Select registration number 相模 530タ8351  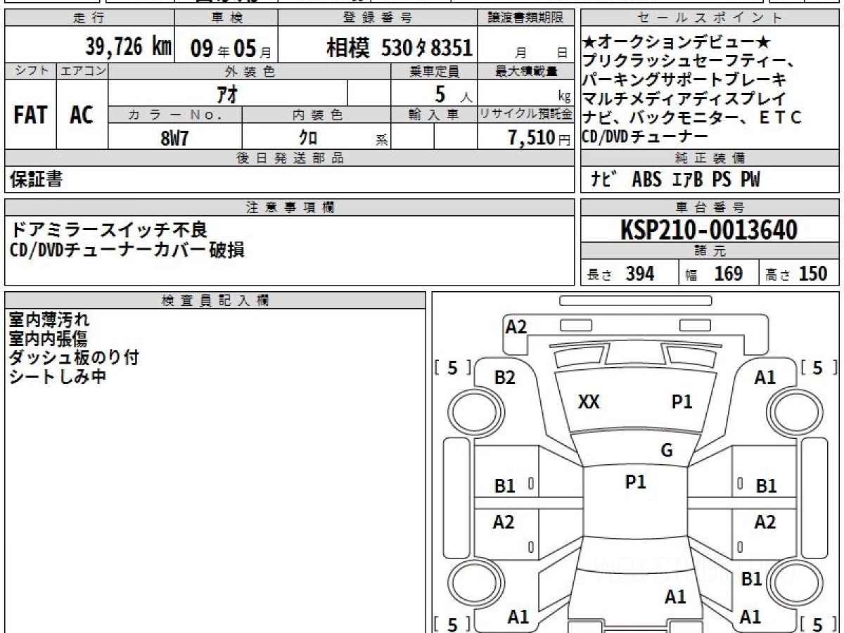[399, 48]
